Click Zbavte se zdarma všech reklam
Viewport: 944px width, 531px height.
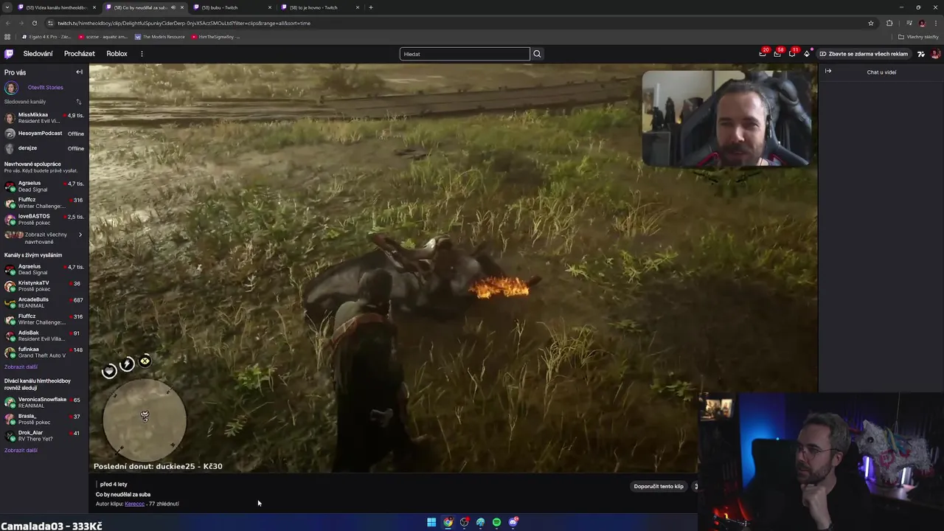pyautogui.click(x=864, y=54)
